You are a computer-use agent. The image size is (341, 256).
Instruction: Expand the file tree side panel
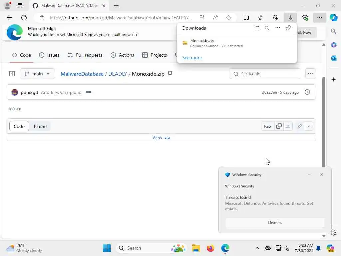click(x=12, y=74)
